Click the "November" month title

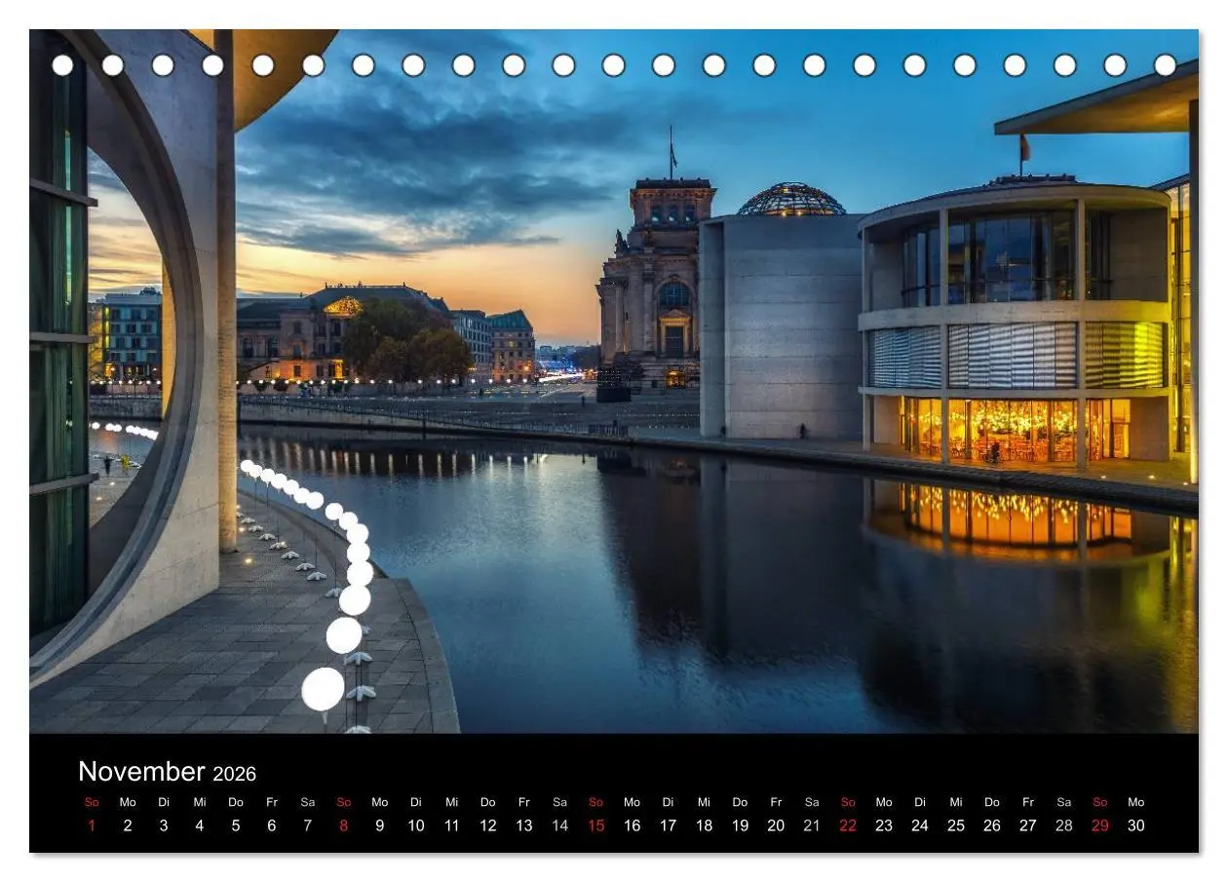click(141, 772)
